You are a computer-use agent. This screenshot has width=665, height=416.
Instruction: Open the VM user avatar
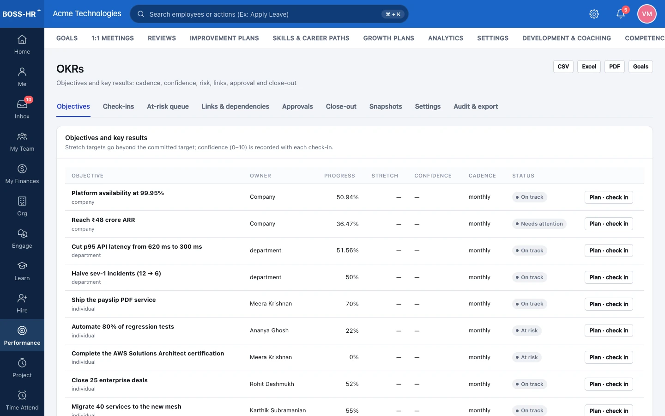[647, 14]
